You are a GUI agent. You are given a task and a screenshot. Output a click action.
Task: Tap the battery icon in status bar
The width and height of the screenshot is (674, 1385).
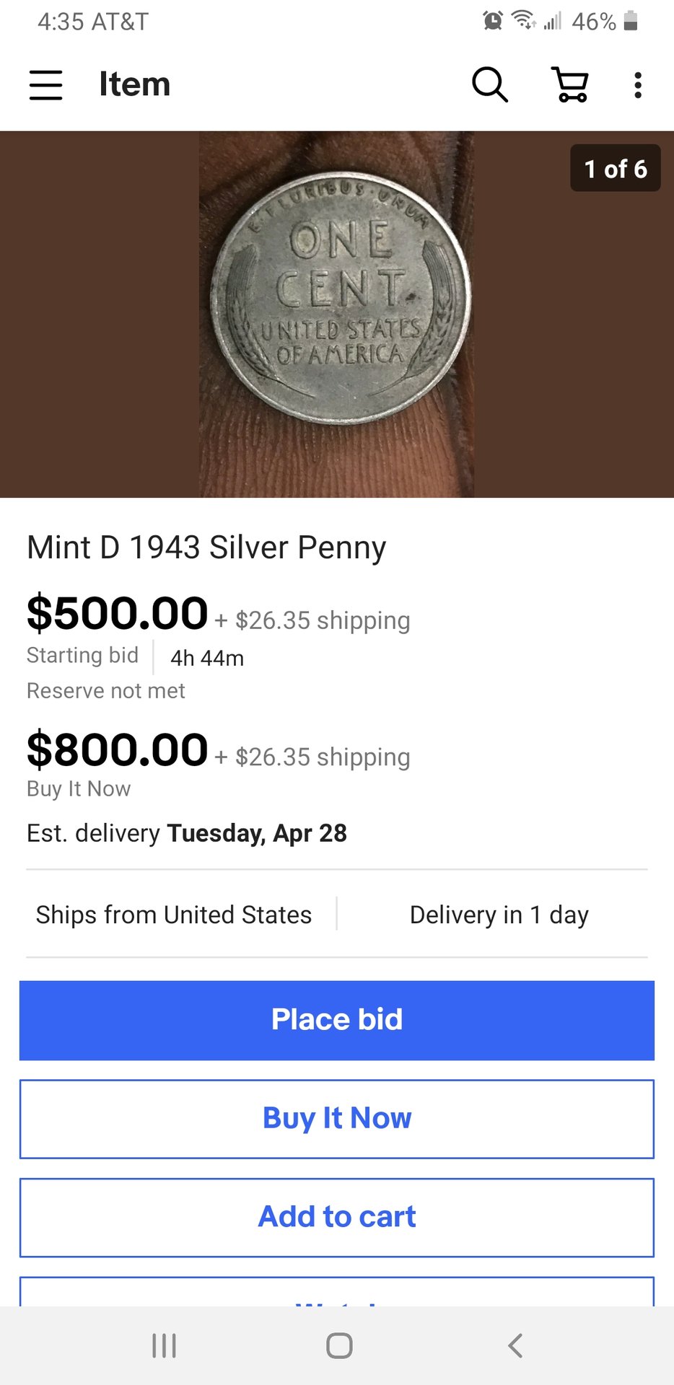(631, 21)
